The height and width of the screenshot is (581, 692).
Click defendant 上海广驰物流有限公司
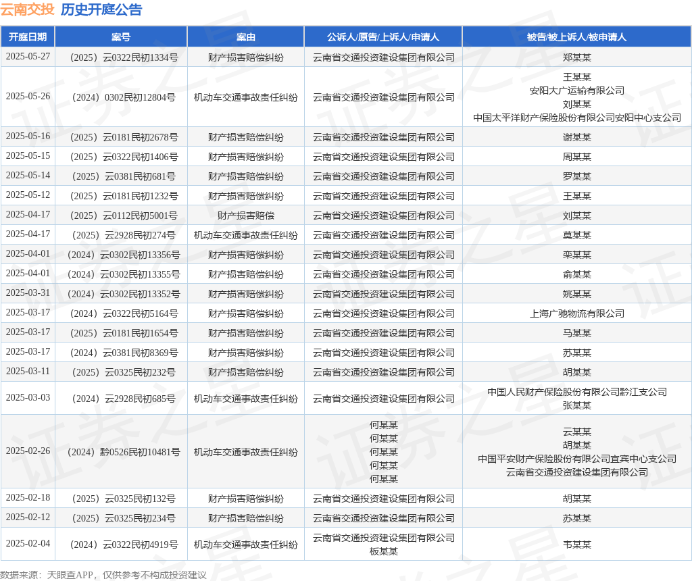(x=577, y=313)
